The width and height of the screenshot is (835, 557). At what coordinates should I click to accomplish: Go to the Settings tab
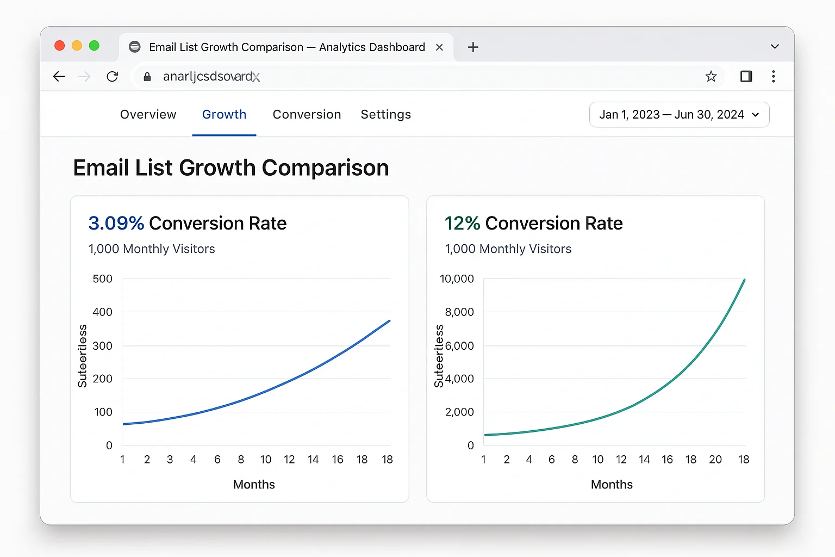pos(385,114)
